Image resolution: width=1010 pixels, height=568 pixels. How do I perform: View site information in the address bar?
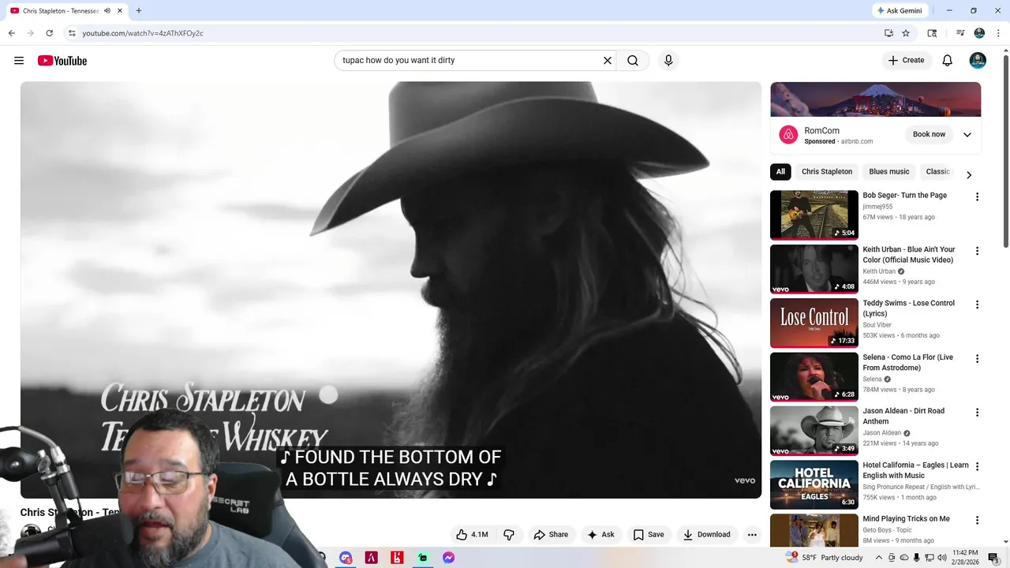point(72,33)
